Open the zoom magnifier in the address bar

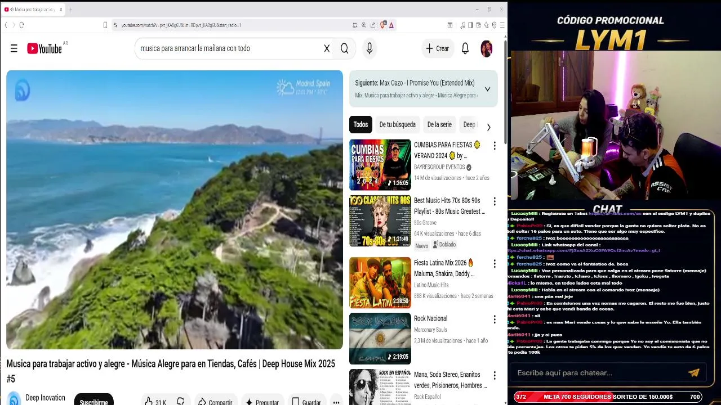pos(364,25)
